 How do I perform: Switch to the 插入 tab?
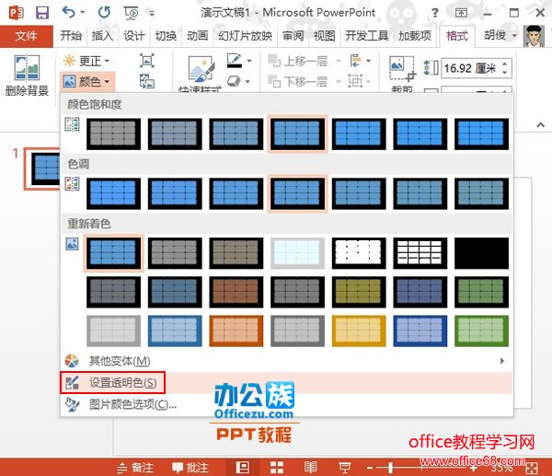(x=102, y=36)
